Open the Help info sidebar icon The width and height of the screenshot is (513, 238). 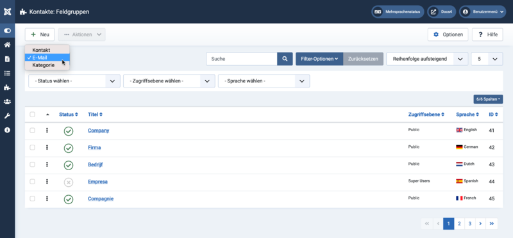point(7,130)
